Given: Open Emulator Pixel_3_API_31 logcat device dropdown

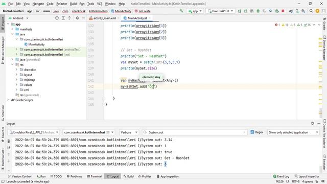Looking at the screenshot, I should 34,132.
